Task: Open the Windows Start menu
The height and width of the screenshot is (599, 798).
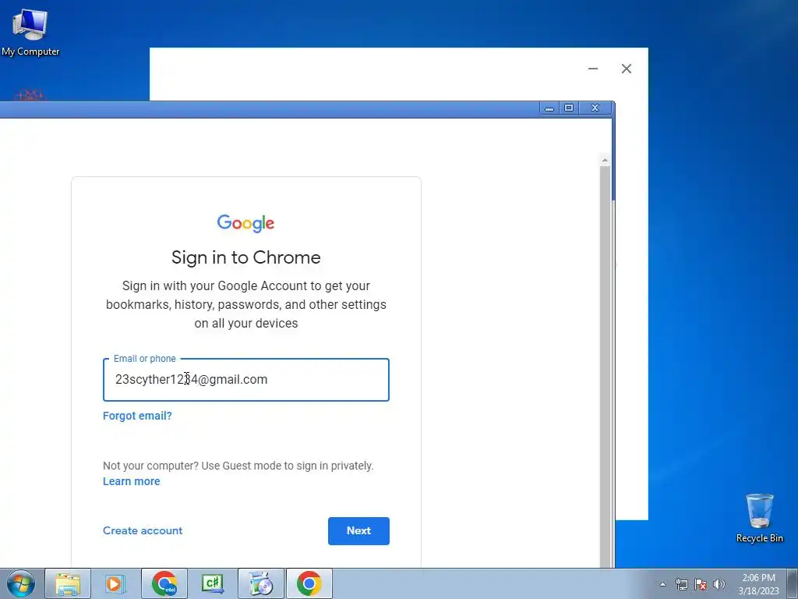Action: pyautogui.click(x=21, y=583)
